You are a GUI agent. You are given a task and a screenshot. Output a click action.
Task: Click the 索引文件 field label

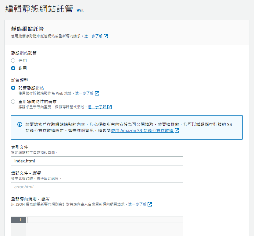(x=20, y=147)
